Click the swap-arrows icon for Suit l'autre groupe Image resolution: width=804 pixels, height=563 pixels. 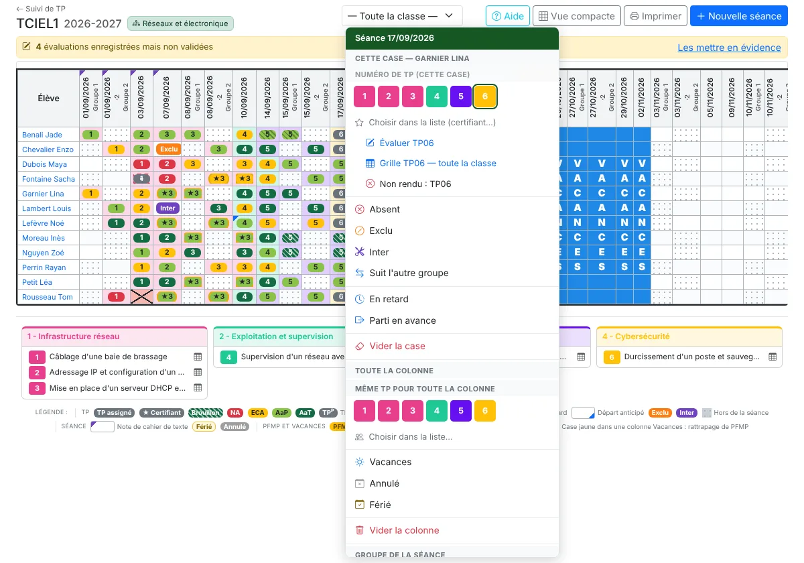coord(359,273)
